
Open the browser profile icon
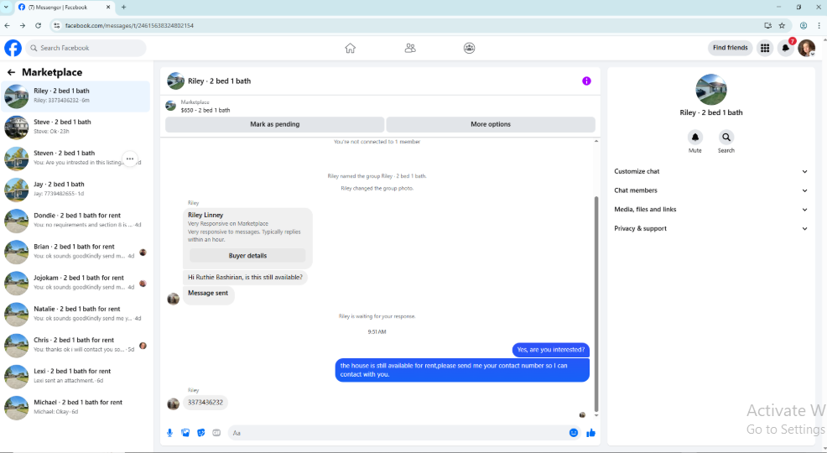[x=804, y=25]
